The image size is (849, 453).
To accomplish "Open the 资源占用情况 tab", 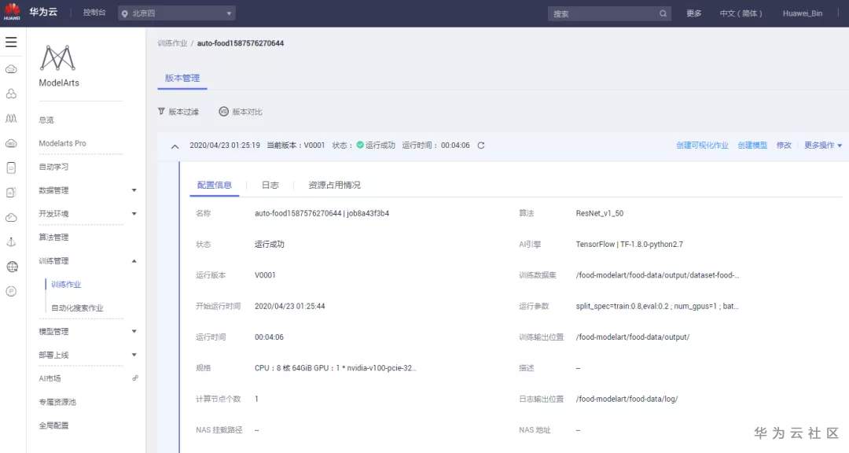I will pyautogui.click(x=334, y=186).
